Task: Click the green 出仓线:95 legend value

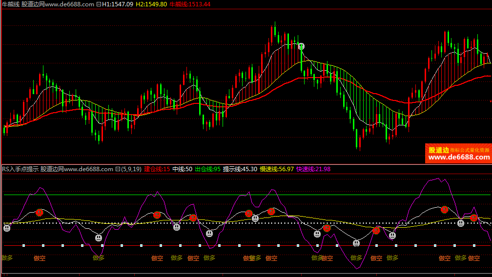Action: (207, 169)
